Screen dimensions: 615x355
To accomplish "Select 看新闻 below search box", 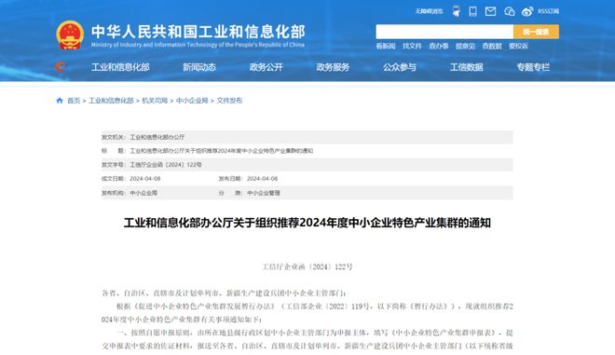I will pos(386,47).
